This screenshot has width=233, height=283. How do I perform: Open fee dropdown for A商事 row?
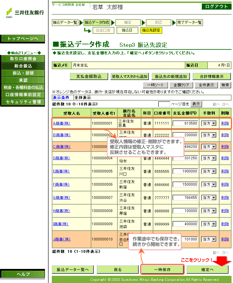[x=209, y=123]
